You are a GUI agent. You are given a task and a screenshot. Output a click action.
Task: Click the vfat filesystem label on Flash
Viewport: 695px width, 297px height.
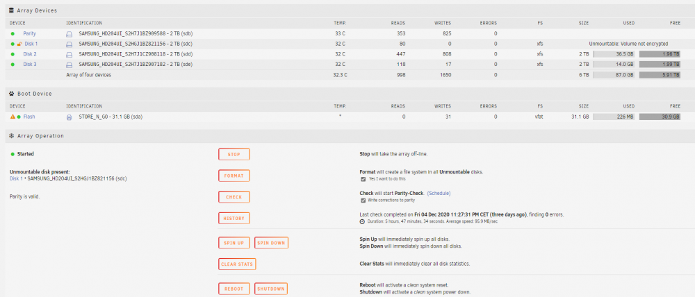click(x=539, y=117)
